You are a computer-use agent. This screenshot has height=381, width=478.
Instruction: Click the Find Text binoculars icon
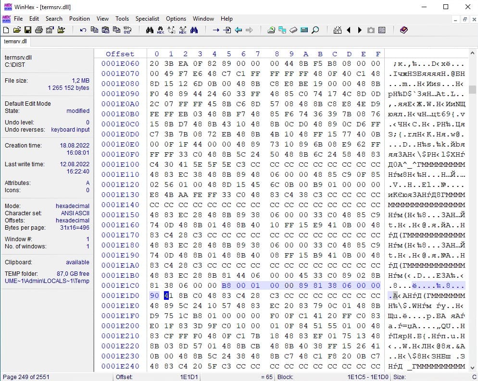(x=150, y=30)
